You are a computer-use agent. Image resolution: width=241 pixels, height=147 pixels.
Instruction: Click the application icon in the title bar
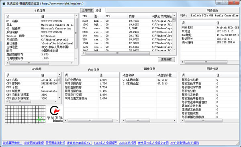4,4
